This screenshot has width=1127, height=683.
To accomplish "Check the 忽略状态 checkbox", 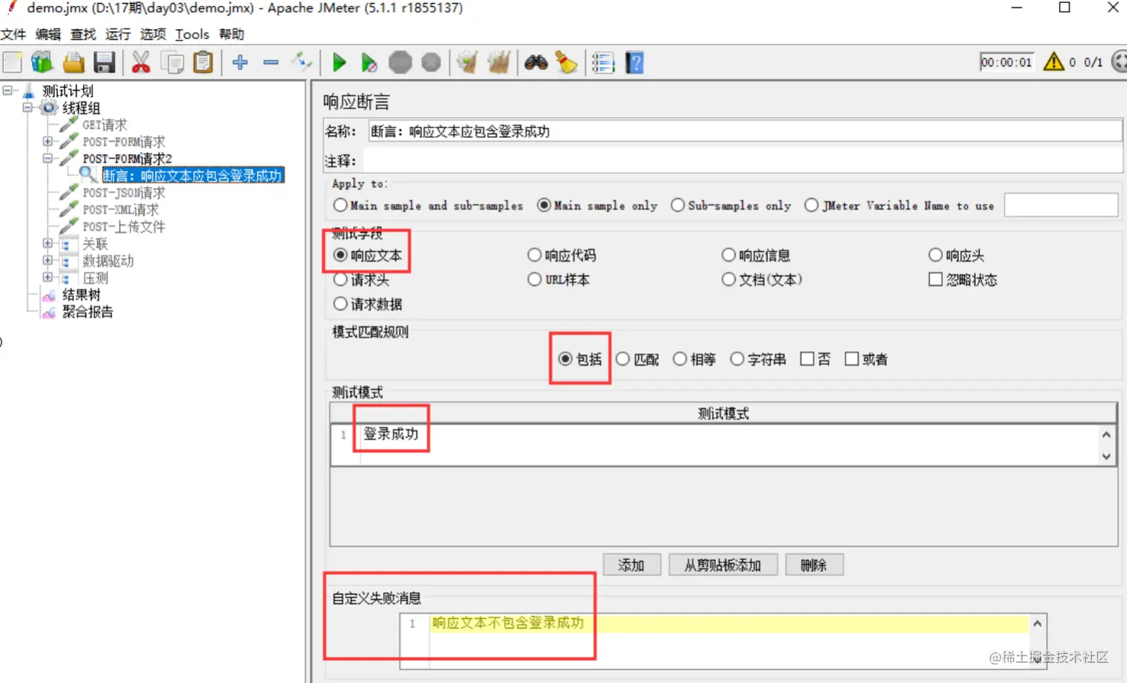I will pos(935,279).
